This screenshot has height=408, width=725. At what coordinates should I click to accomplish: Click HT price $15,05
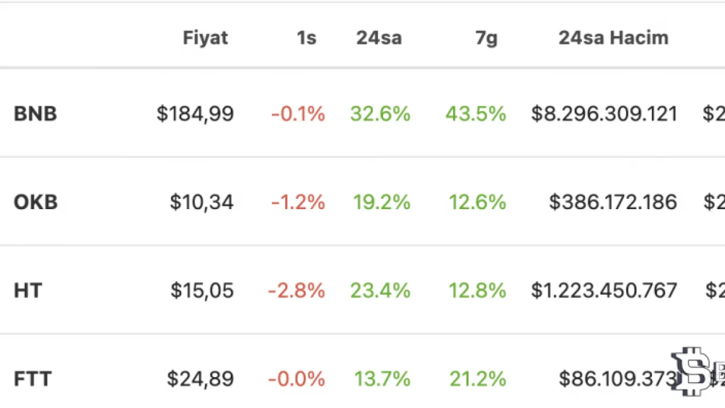(x=202, y=291)
